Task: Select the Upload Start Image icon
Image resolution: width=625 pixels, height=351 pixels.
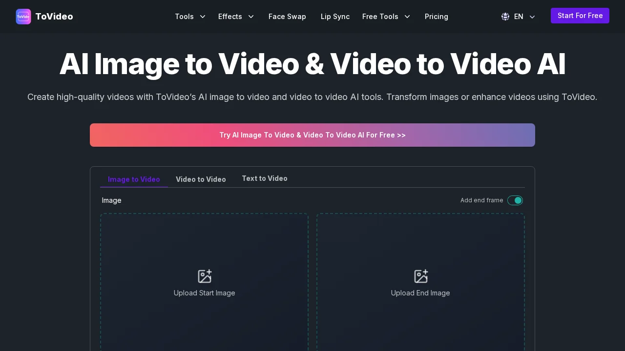Action: [204, 276]
